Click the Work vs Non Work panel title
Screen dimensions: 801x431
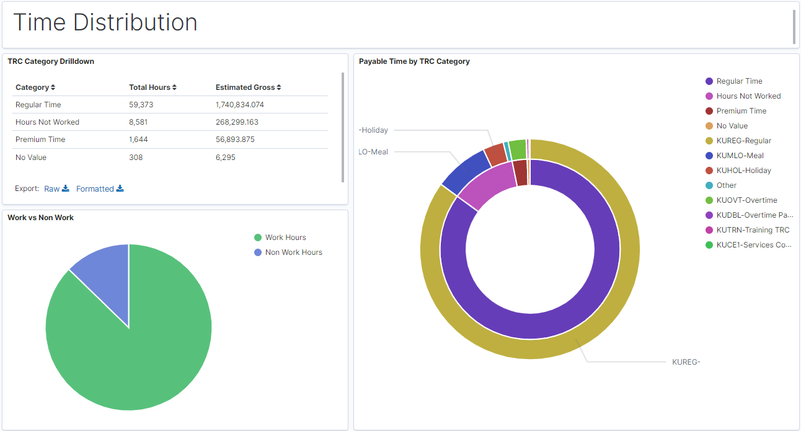(40, 218)
